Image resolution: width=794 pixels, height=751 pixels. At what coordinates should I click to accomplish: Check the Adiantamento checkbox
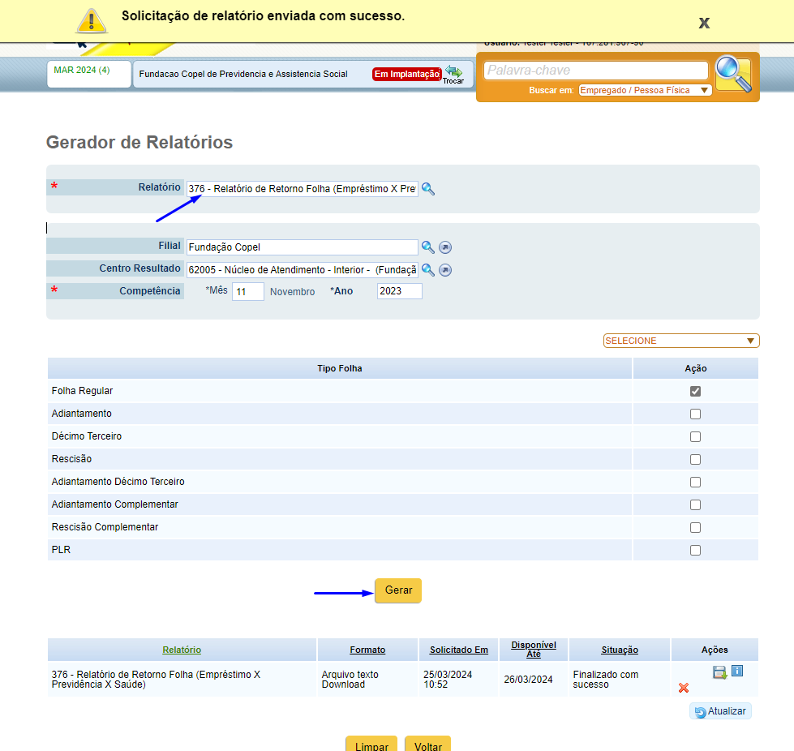coord(695,414)
